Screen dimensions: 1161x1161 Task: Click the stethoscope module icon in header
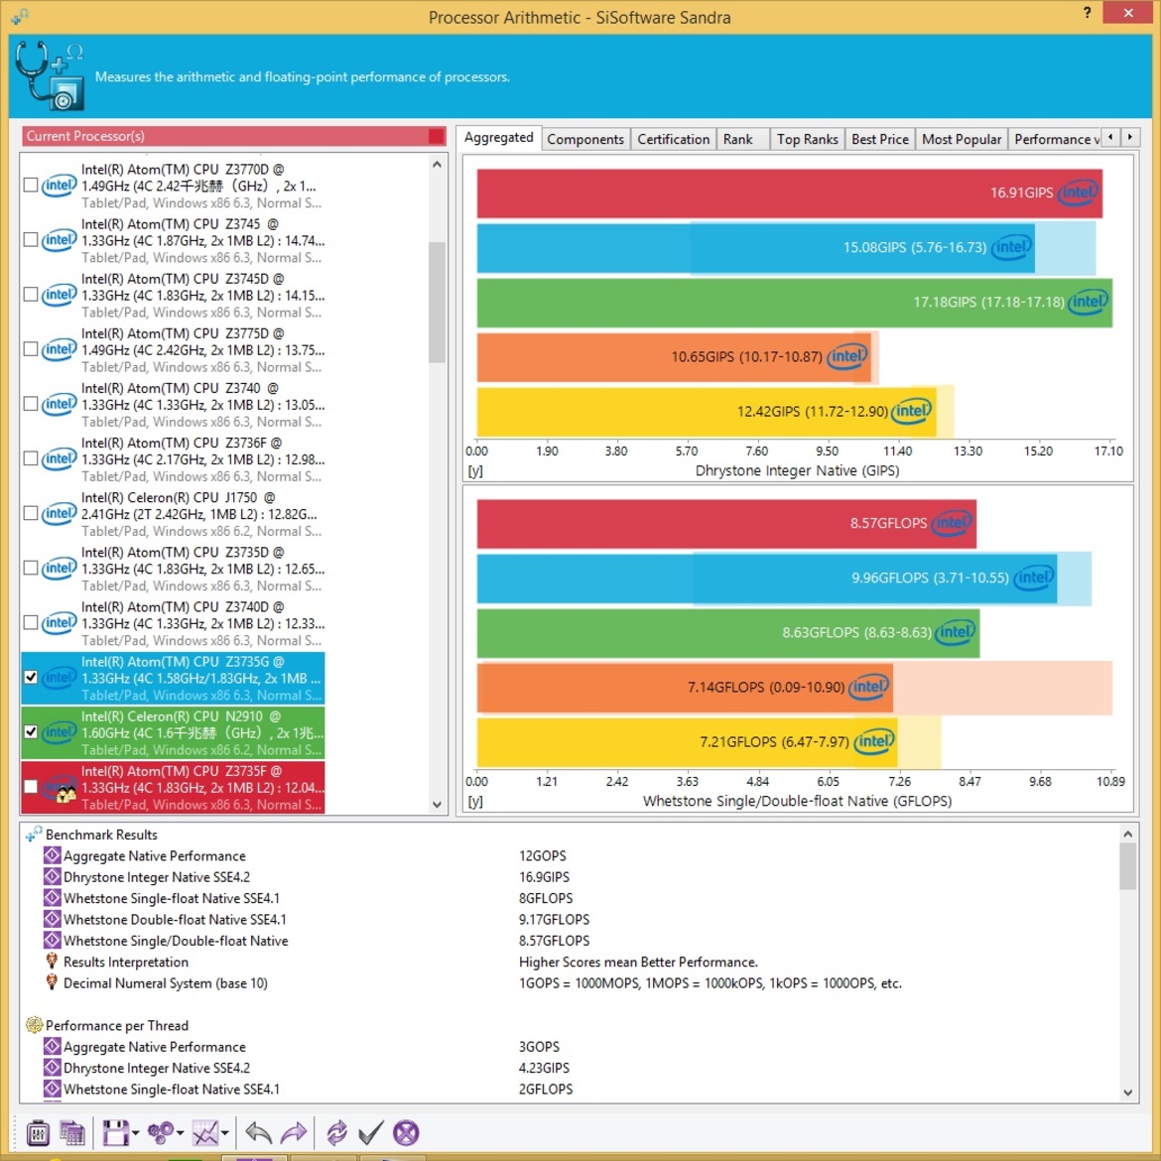[x=51, y=75]
